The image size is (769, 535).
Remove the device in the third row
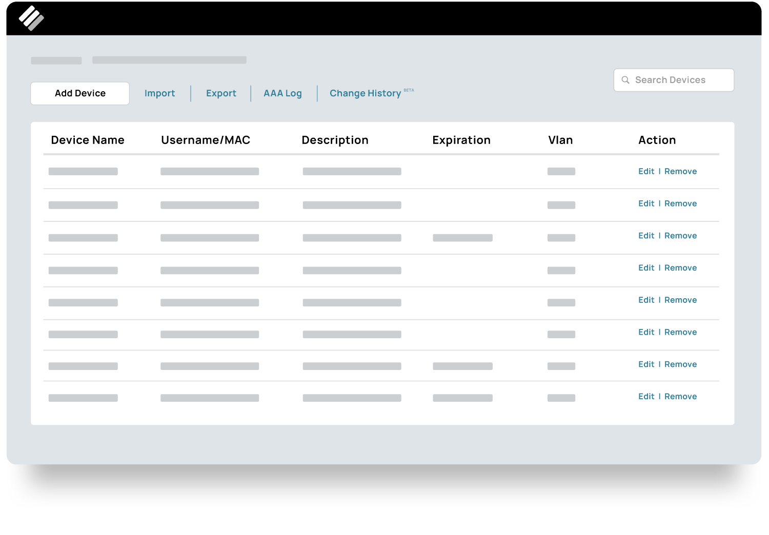click(680, 236)
